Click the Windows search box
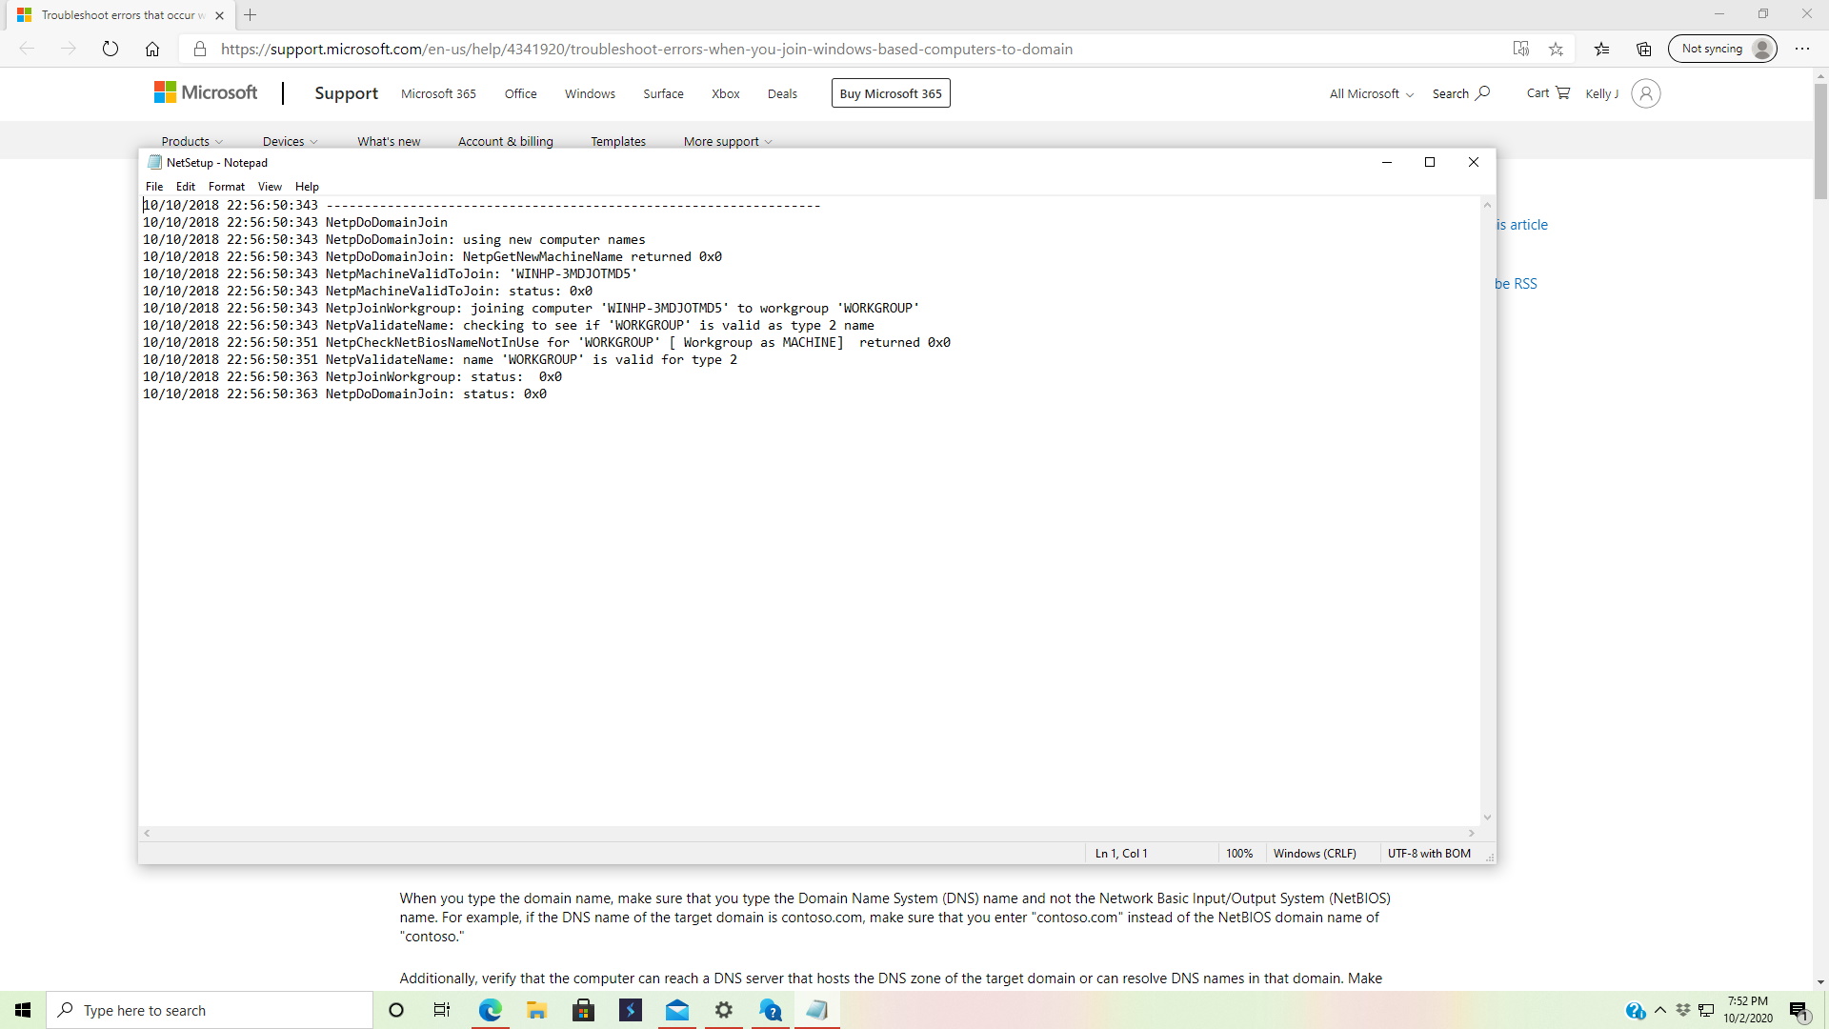 point(210,1010)
